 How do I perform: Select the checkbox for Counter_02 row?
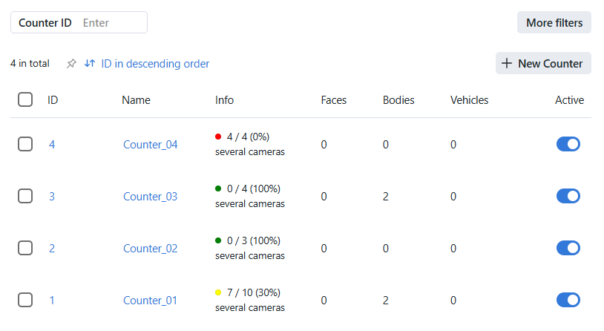tap(25, 248)
